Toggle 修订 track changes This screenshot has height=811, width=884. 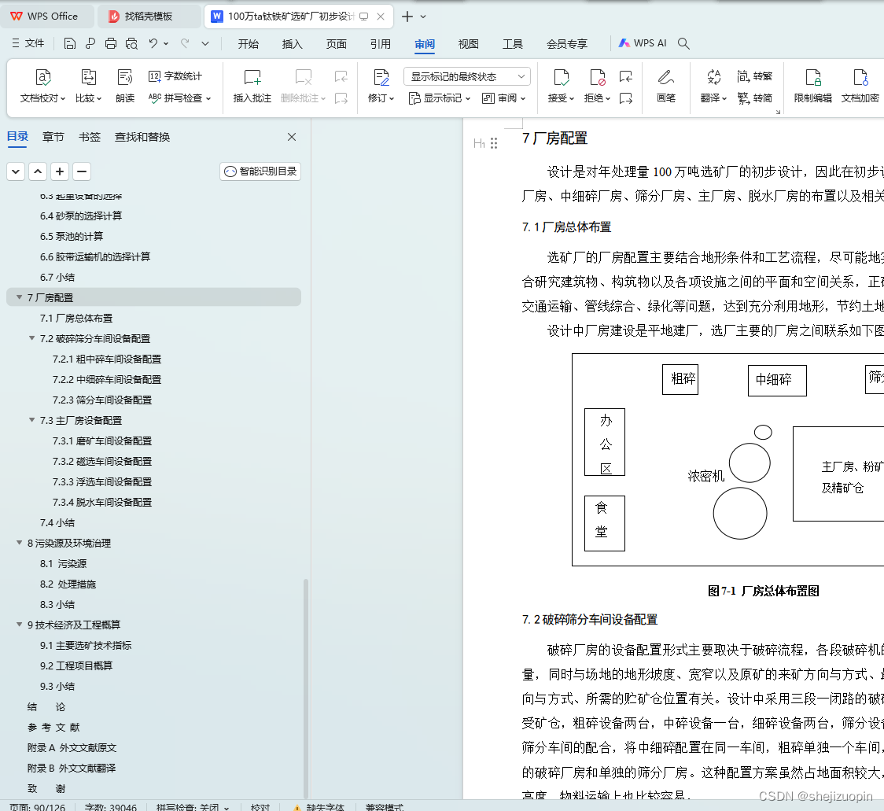381,86
